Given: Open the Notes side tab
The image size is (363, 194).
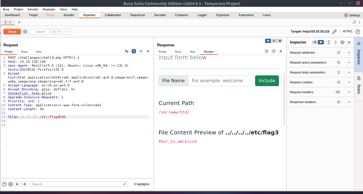Looking at the screenshot, I should tap(358, 86).
